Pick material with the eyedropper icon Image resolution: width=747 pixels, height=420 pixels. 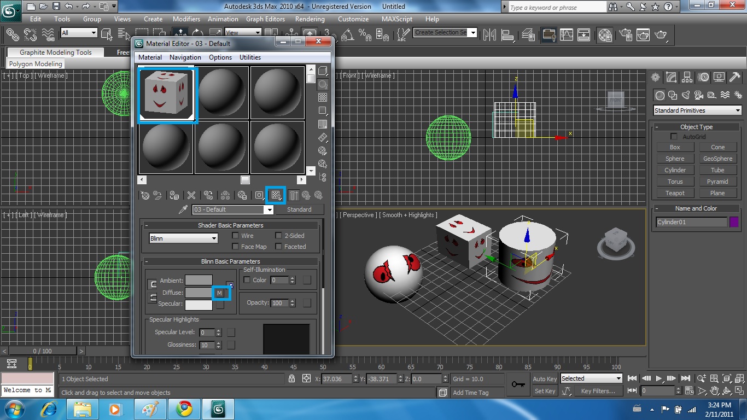pos(183,209)
